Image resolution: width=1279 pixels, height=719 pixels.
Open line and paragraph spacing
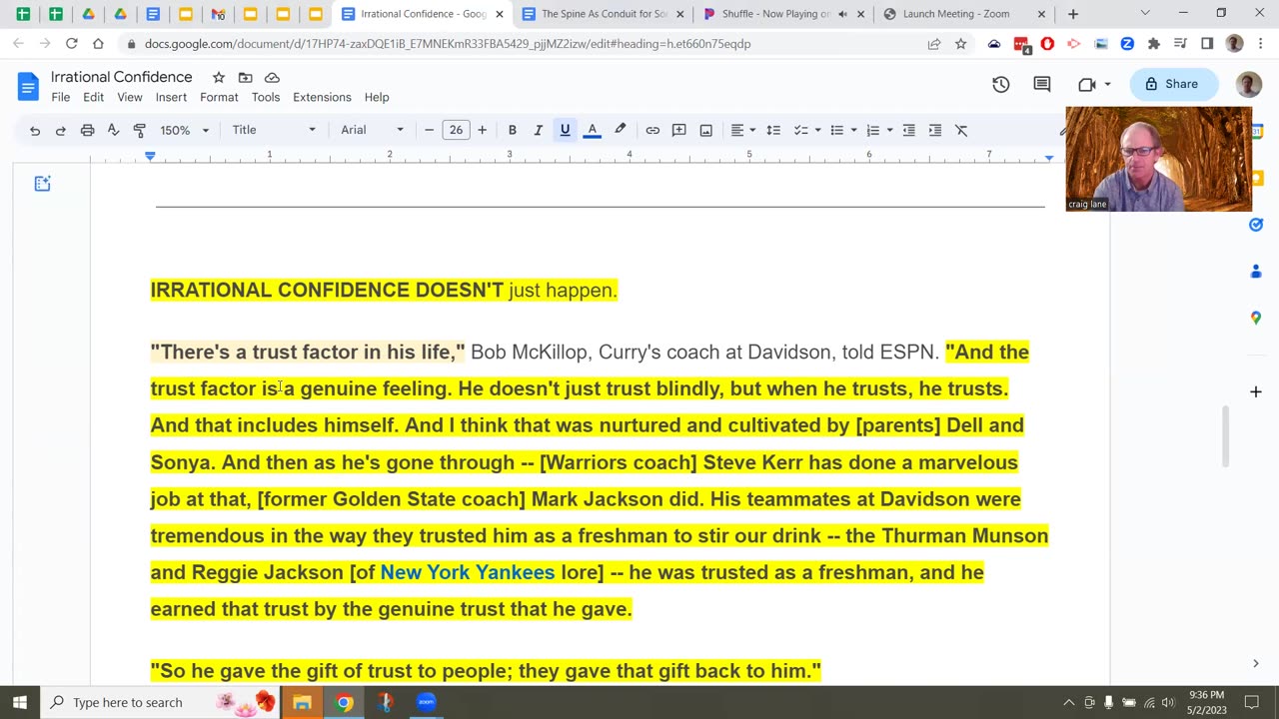(772, 130)
